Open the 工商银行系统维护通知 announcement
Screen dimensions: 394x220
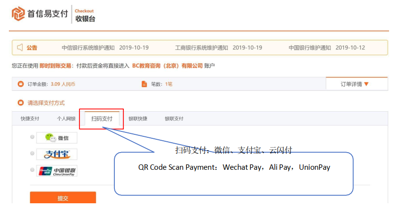point(202,48)
